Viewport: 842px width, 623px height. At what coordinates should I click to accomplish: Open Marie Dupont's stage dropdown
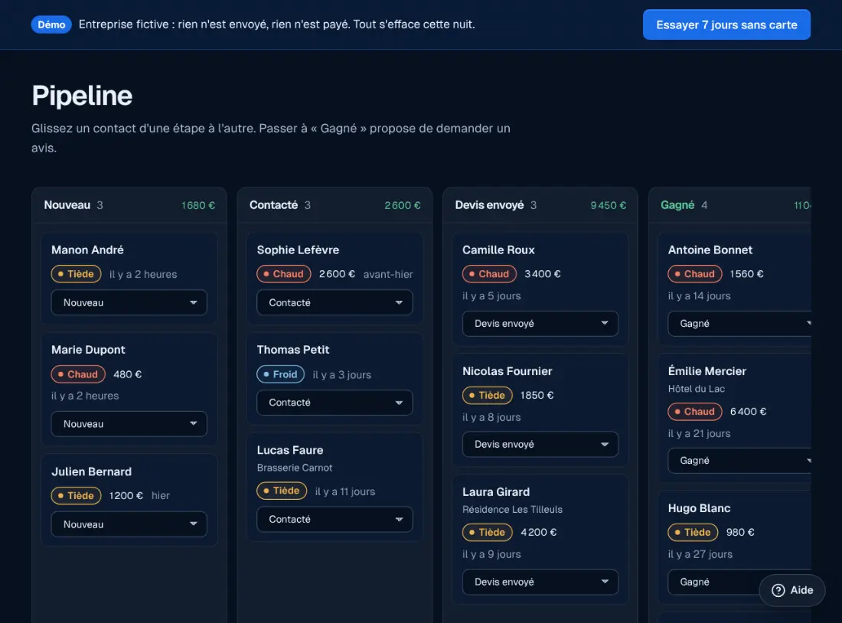(x=129, y=424)
